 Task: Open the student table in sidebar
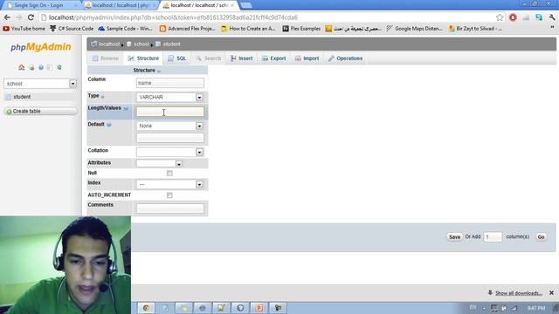(x=22, y=97)
